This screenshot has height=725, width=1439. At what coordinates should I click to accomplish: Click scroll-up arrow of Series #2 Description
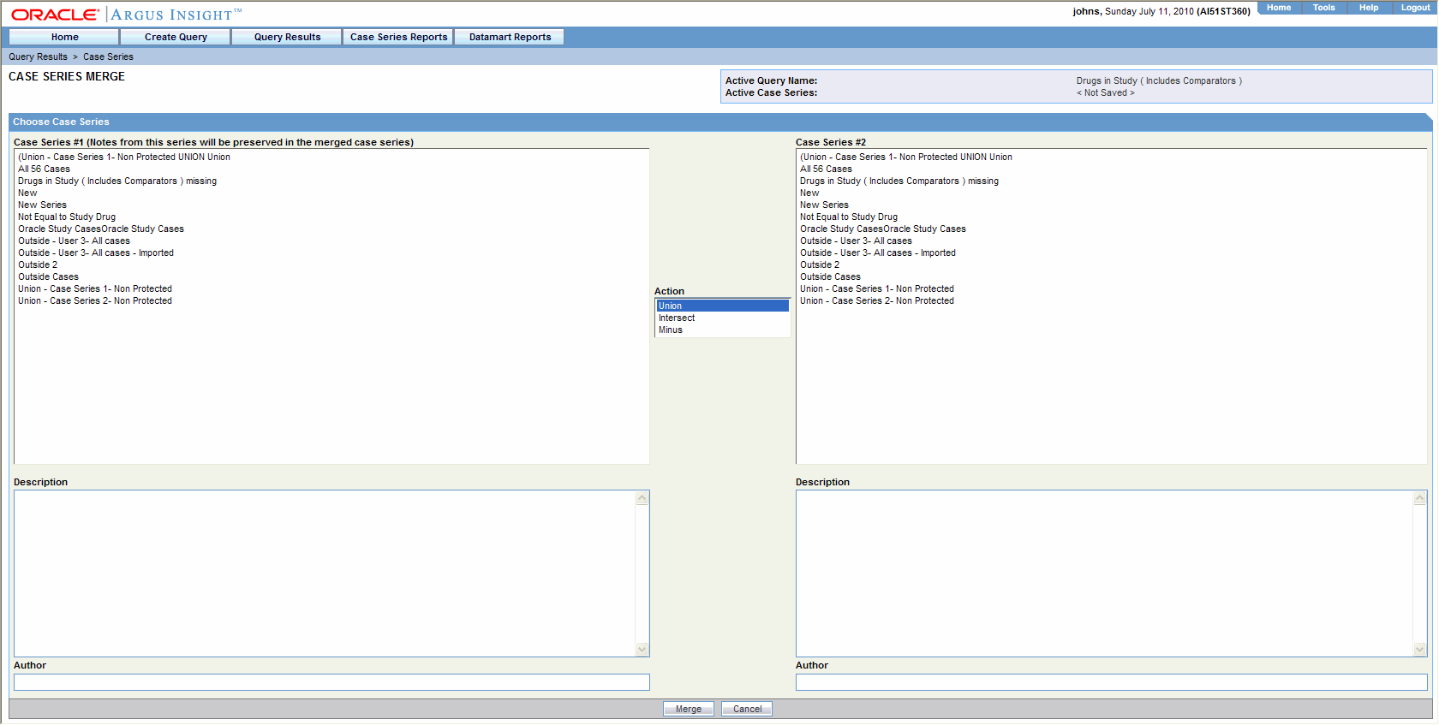tap(1420, 498)
